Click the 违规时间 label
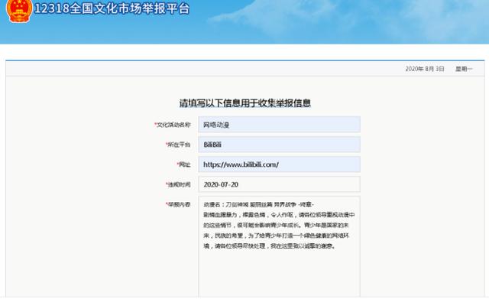The height and width of the screenshot is (299, 489). [x=178, y=184]
